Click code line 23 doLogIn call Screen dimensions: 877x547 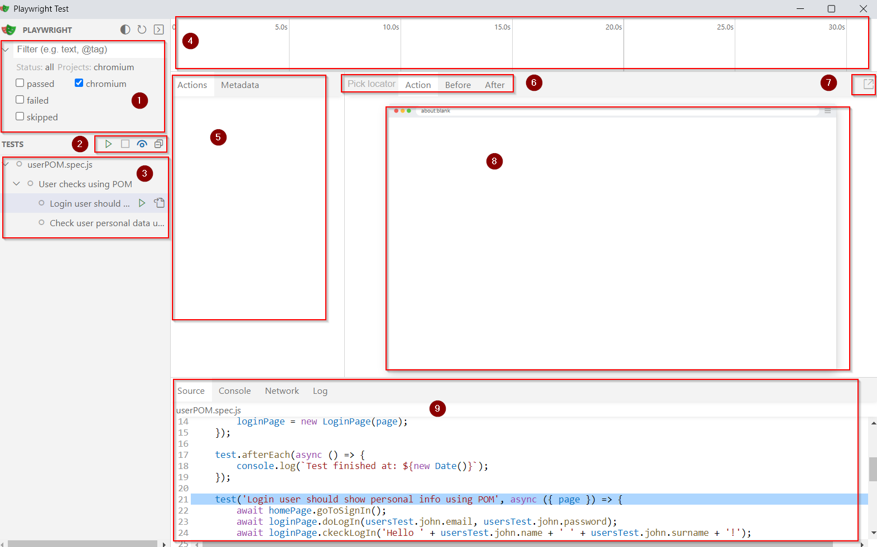point(427,522)
